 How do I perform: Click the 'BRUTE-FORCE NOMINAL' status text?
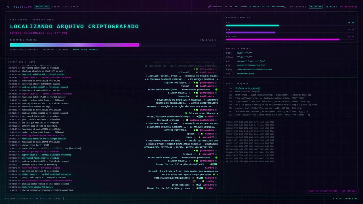(x=85, y=50)
